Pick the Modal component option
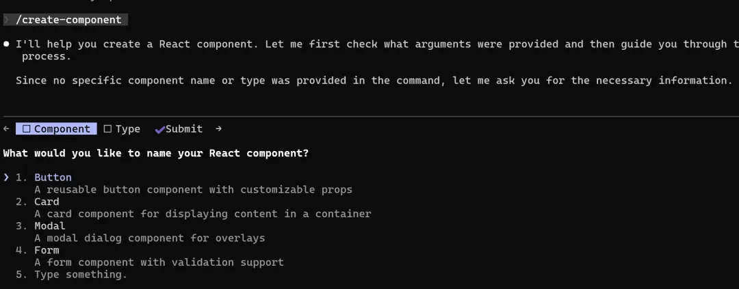 click(x=50, y=225)
